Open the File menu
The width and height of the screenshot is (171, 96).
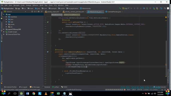click(x=2, y=5)
